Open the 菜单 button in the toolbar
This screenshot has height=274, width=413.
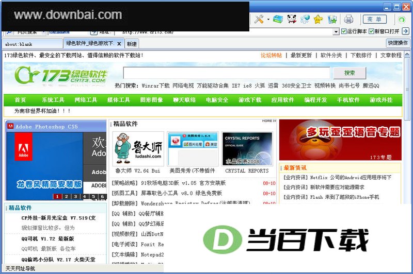[x=375, y=19]
